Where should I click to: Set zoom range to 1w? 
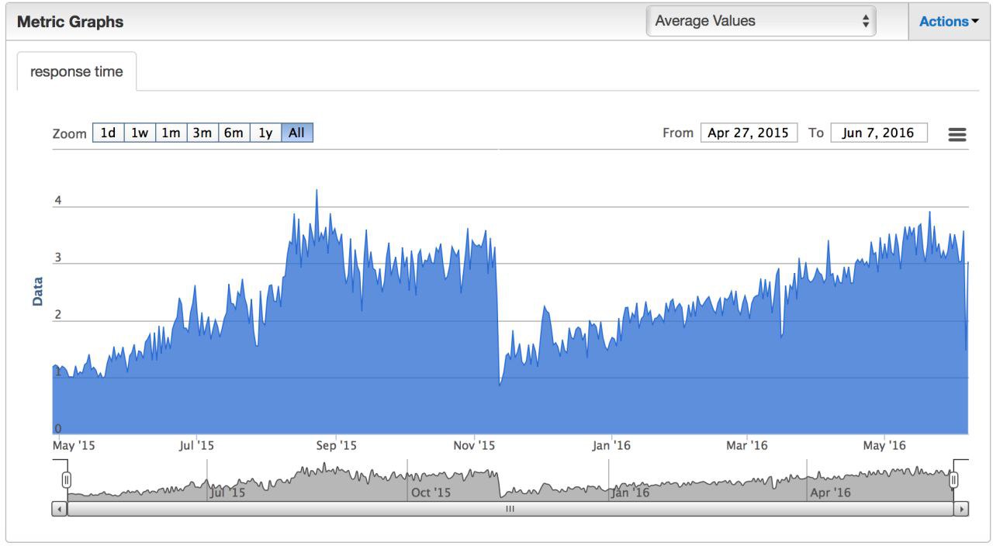pos(140,133)
